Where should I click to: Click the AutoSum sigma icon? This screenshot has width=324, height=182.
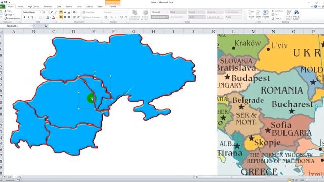(x=273, y=11)
